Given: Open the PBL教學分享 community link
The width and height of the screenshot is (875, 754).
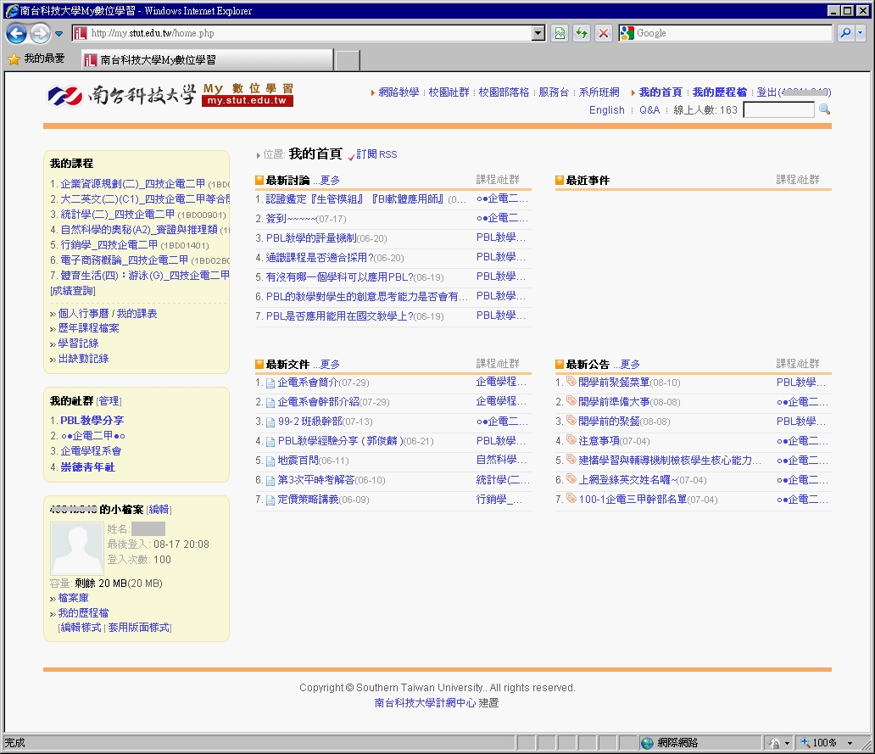Looking at the screenshot, I should (x=92, y=421).
